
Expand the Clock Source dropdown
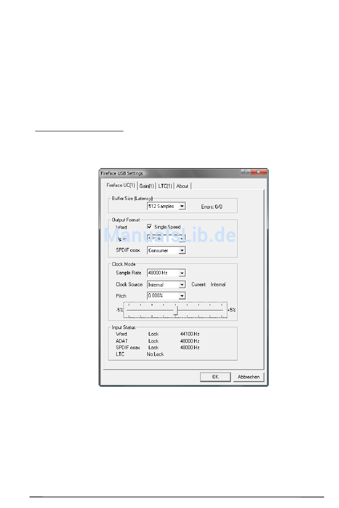[x=182, y=285]
